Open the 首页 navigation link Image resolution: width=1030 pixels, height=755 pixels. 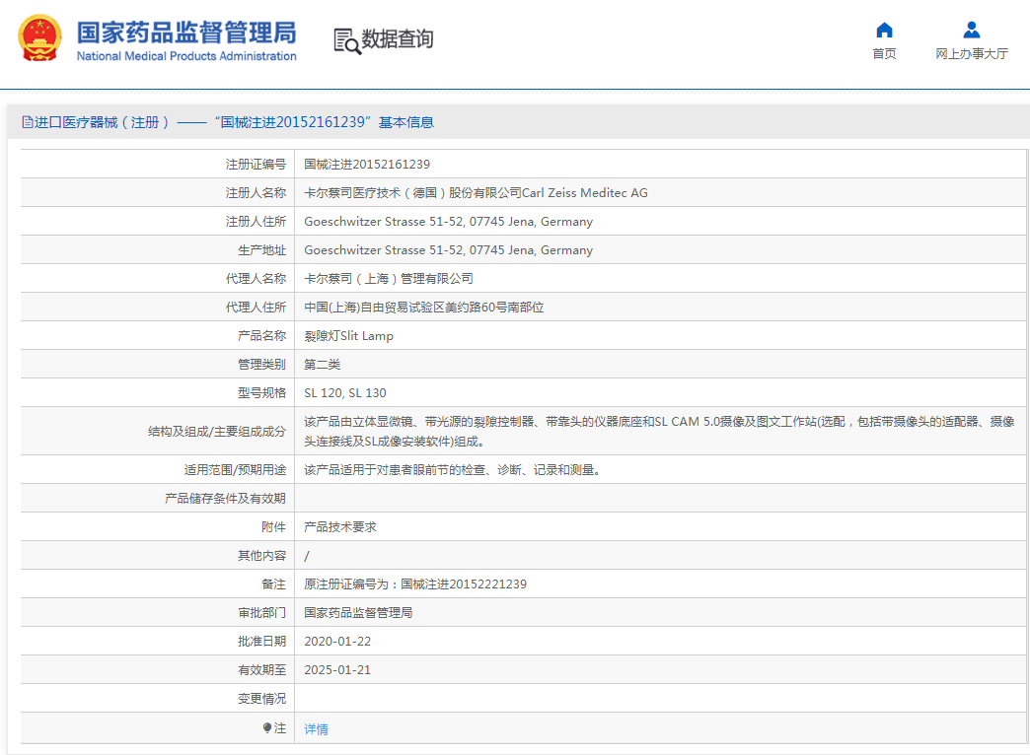click(x=884, y=54)
